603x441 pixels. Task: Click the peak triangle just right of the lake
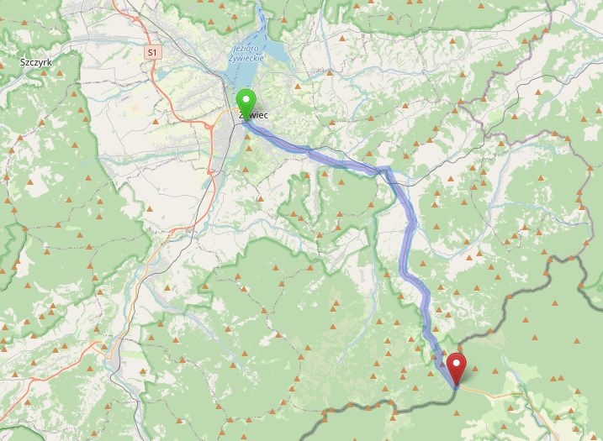pyautogui.click(x=297, y=87)
